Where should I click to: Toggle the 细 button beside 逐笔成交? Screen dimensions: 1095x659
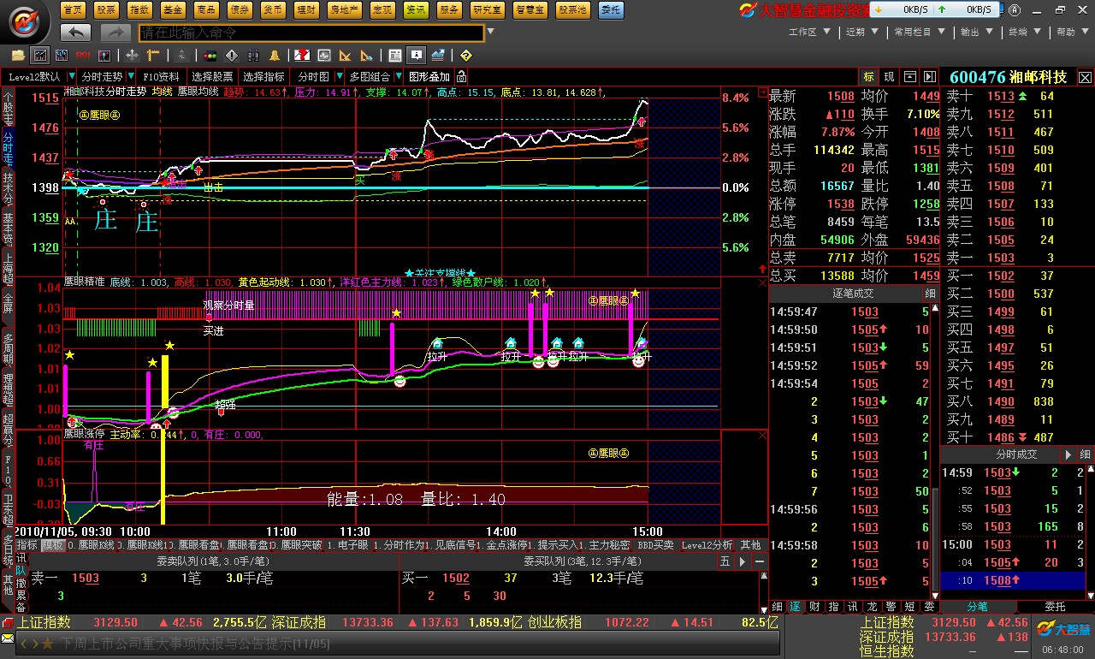click(x=930, y=294)
